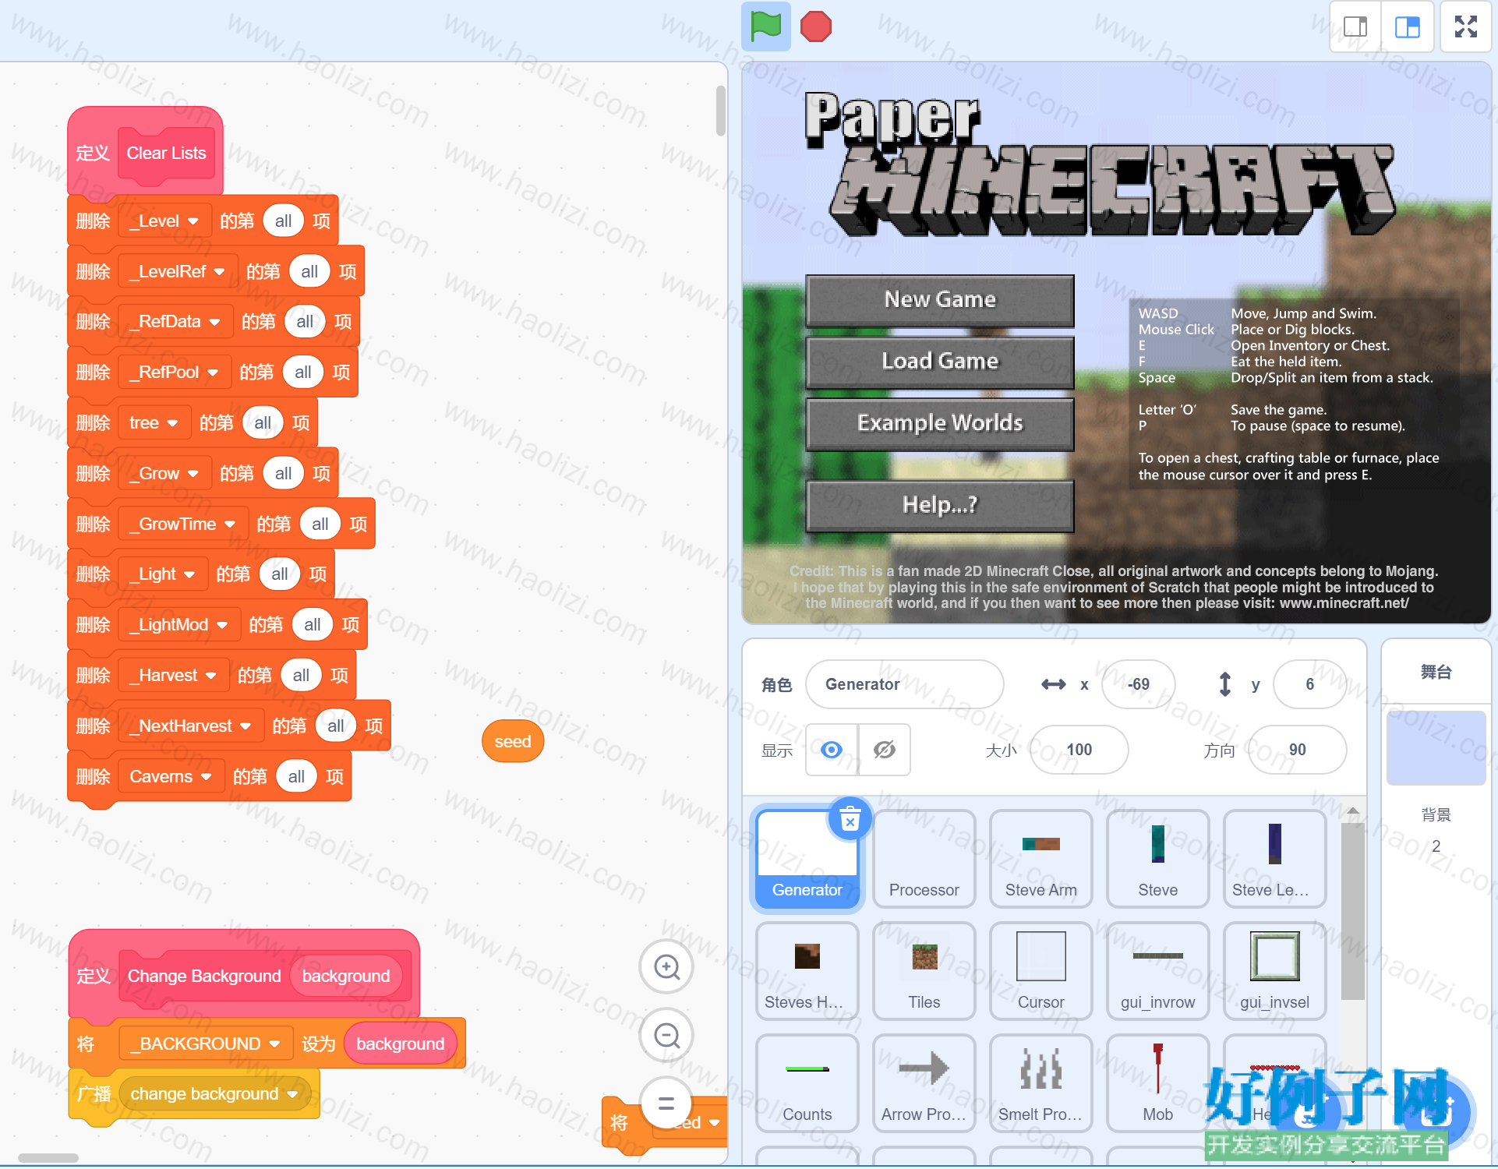Viewport: 1498px width, 1169px height.
Task: Open the _LightMod list dropdown
Action: click(x=180, y=625)
